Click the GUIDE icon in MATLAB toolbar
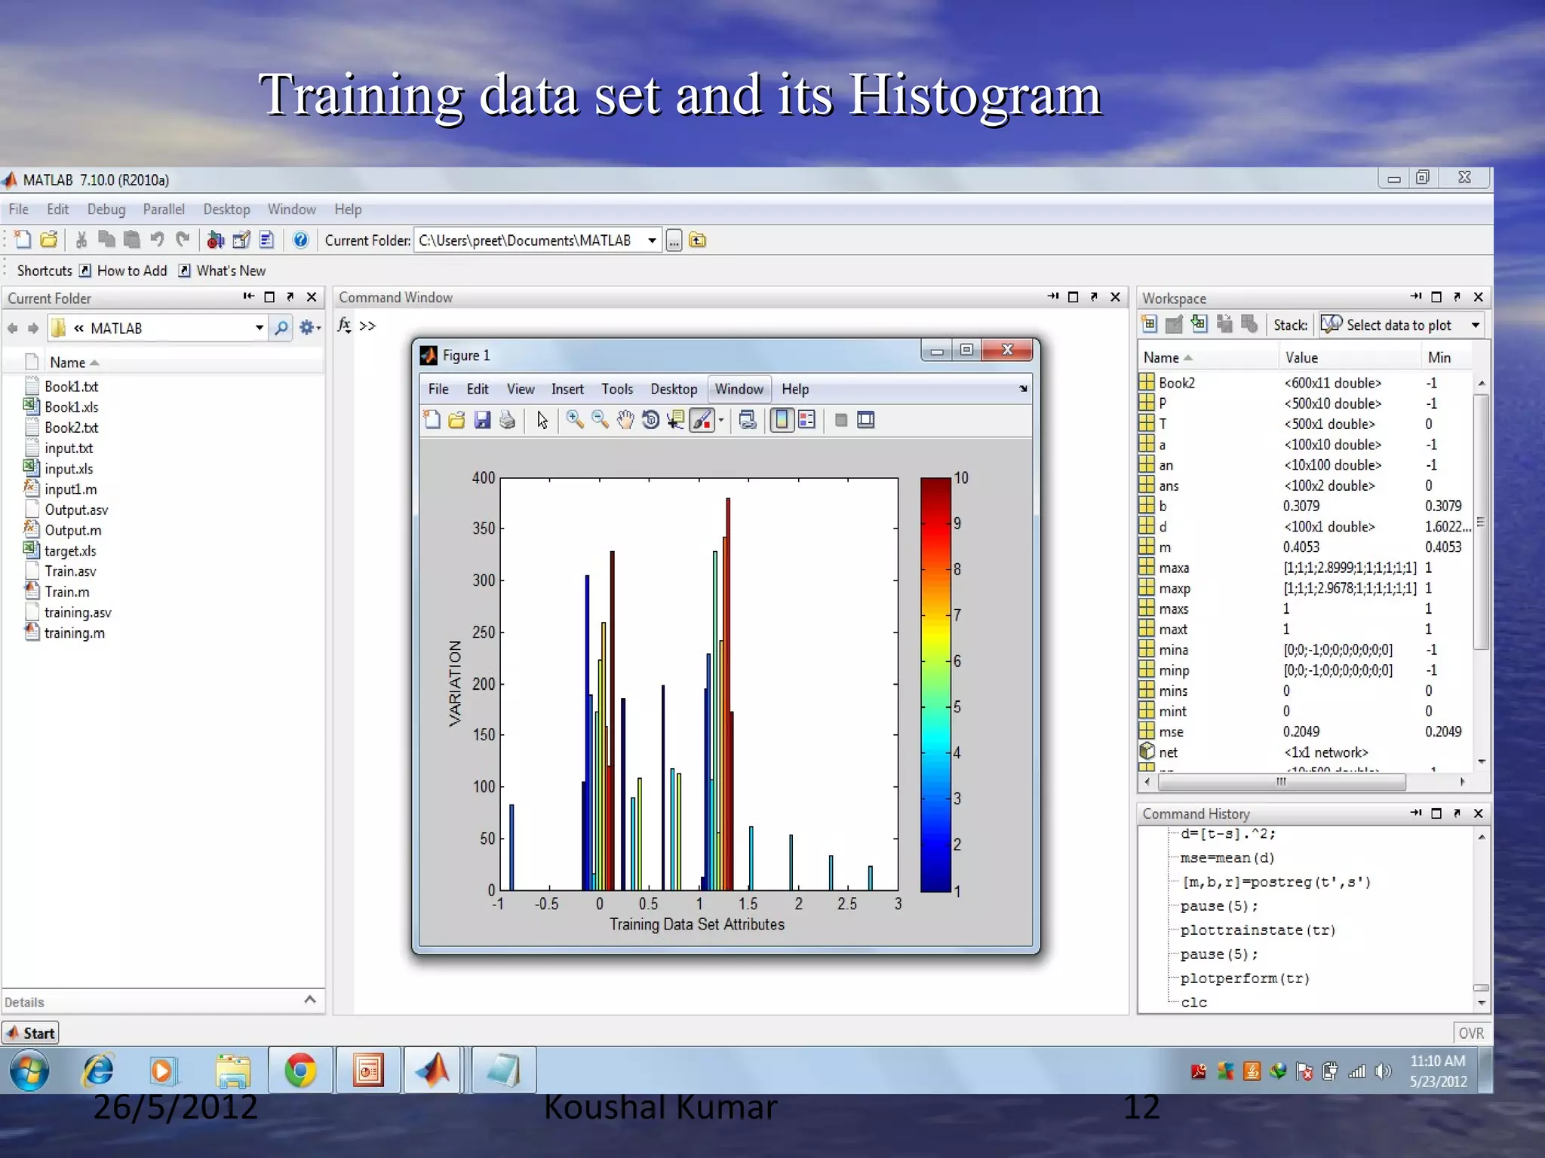This screenshot has width=1545, height=1158. tap(241, 240)
